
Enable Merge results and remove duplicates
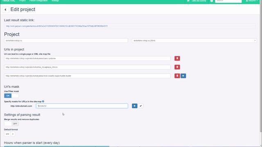pos(11,124)
